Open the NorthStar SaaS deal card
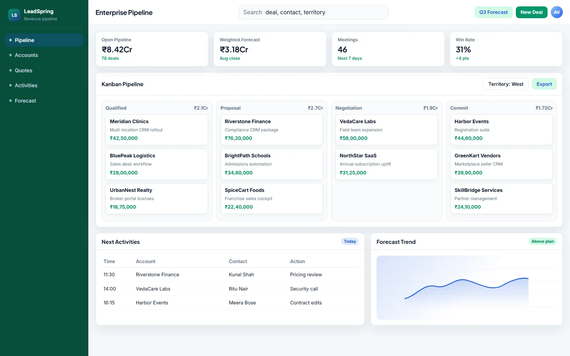This screenshot has width=570, height=356. point(387,164)
